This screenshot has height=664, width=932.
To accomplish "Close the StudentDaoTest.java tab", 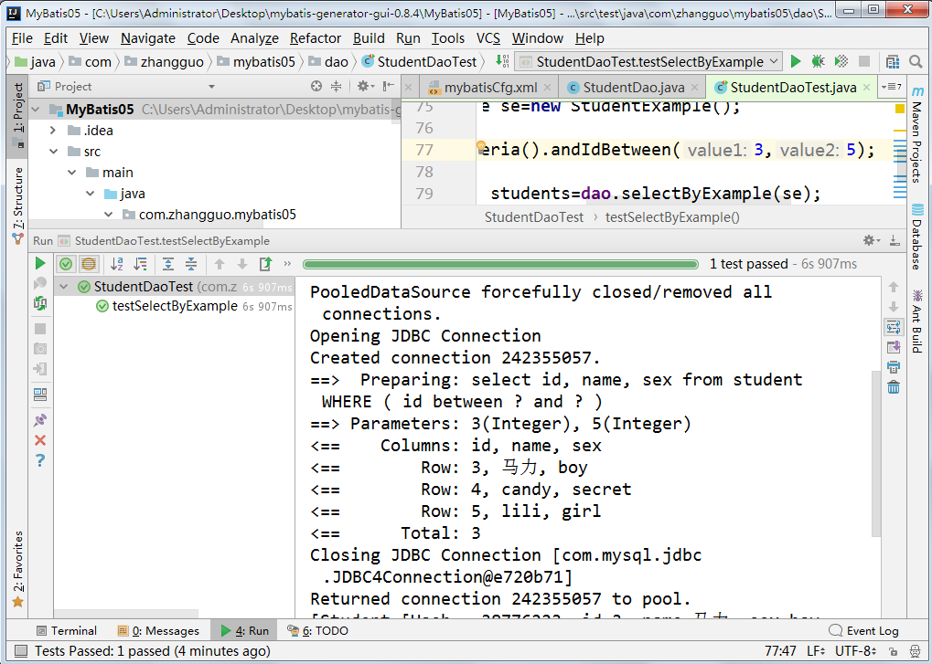I will (x=867, y=88).
